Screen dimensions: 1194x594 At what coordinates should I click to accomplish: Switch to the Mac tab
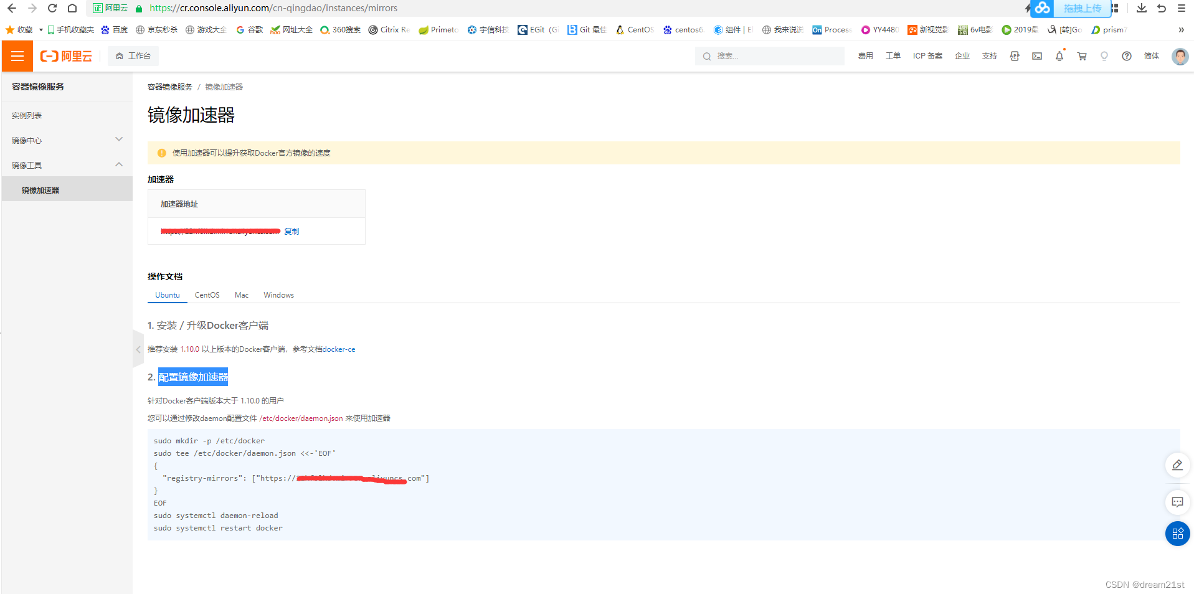coord(242,295)
